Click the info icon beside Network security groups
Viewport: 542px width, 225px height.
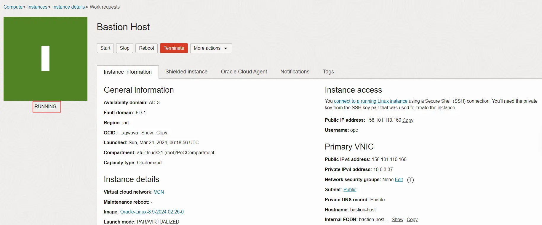coord(410,180)
